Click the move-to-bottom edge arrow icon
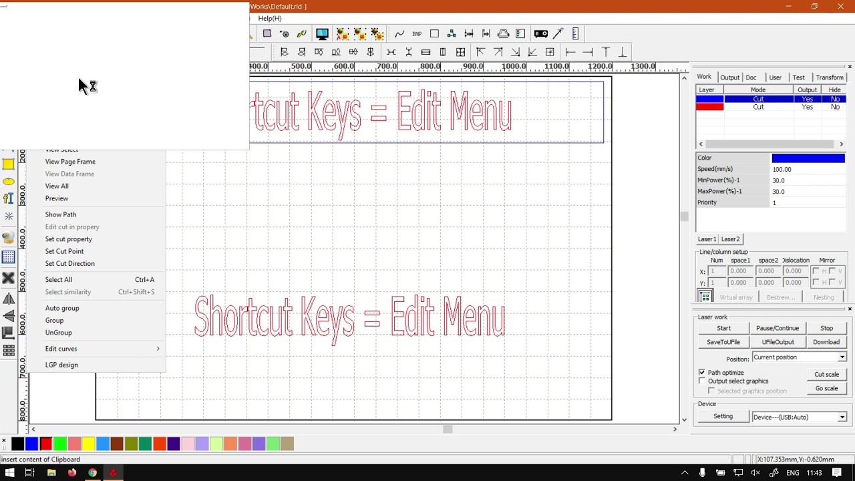Screen dimensions: 855x481 pos(623,52)
